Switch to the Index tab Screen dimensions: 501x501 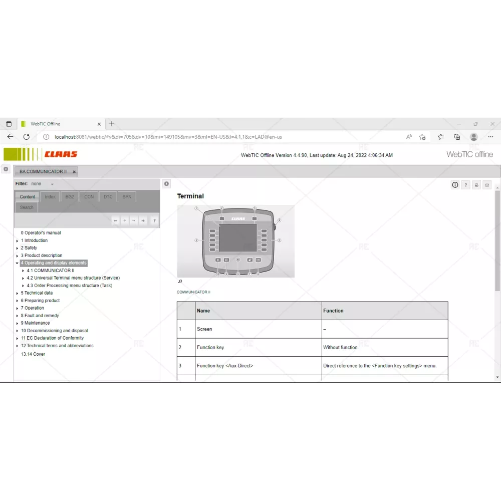50,197
